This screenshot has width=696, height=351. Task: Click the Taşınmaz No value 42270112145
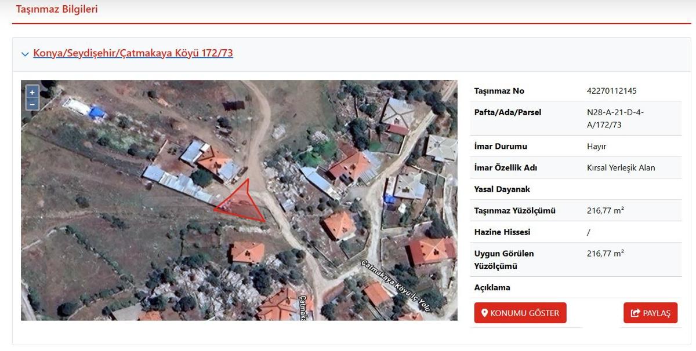pos(611,91)
